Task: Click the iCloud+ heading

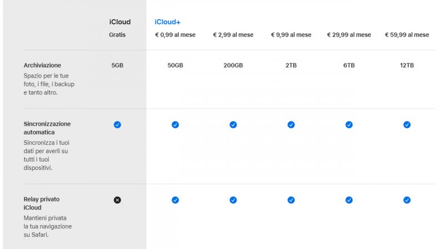Action: click(x=168, y=22)
